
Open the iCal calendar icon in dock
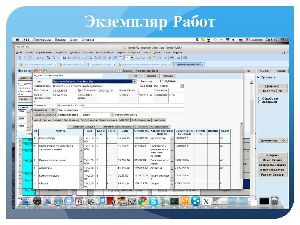[x=79, y=201]
